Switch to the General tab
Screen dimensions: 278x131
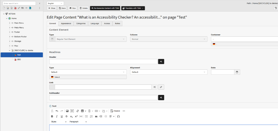click(53, 24)
